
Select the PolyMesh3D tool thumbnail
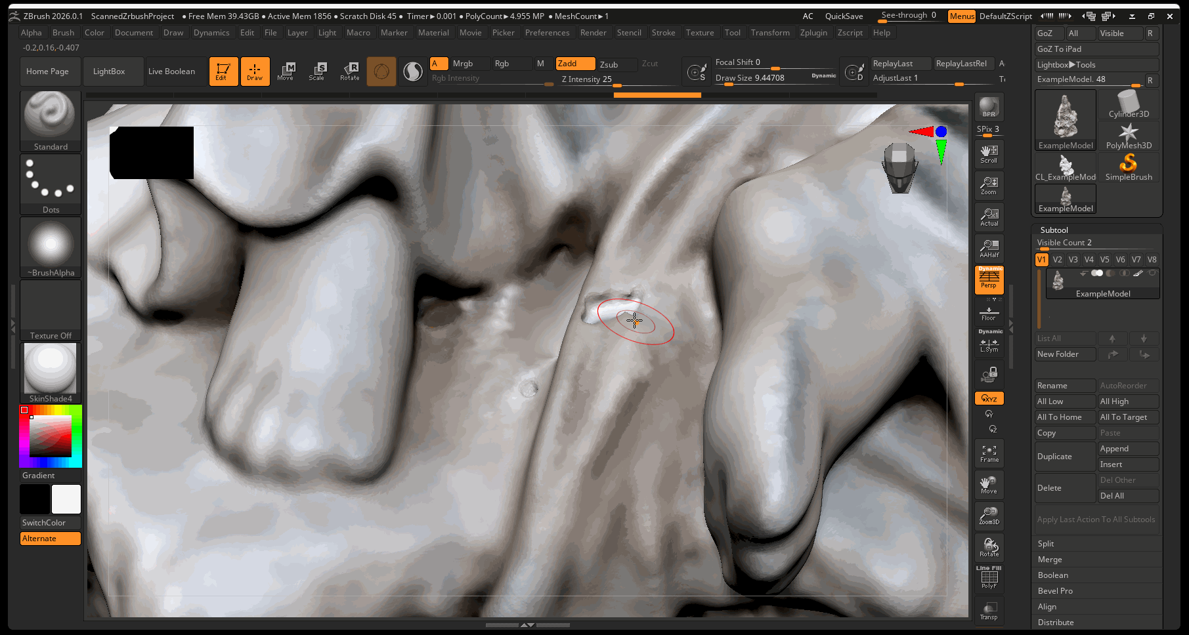click(x=1128, y=136)
